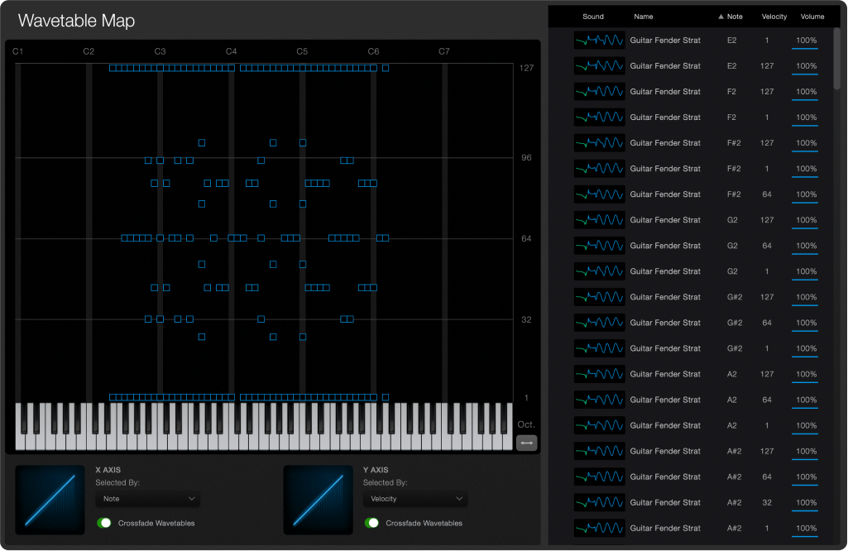This screenshot has height=551, width=848.
Task: Click the Y Axis curve thumbnail
Action: [318, 500]
